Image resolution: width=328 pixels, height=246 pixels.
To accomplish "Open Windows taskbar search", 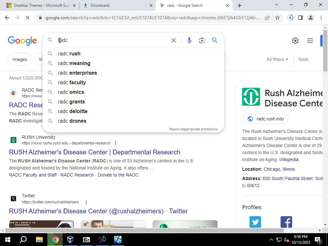I will [x=23, y=240].
